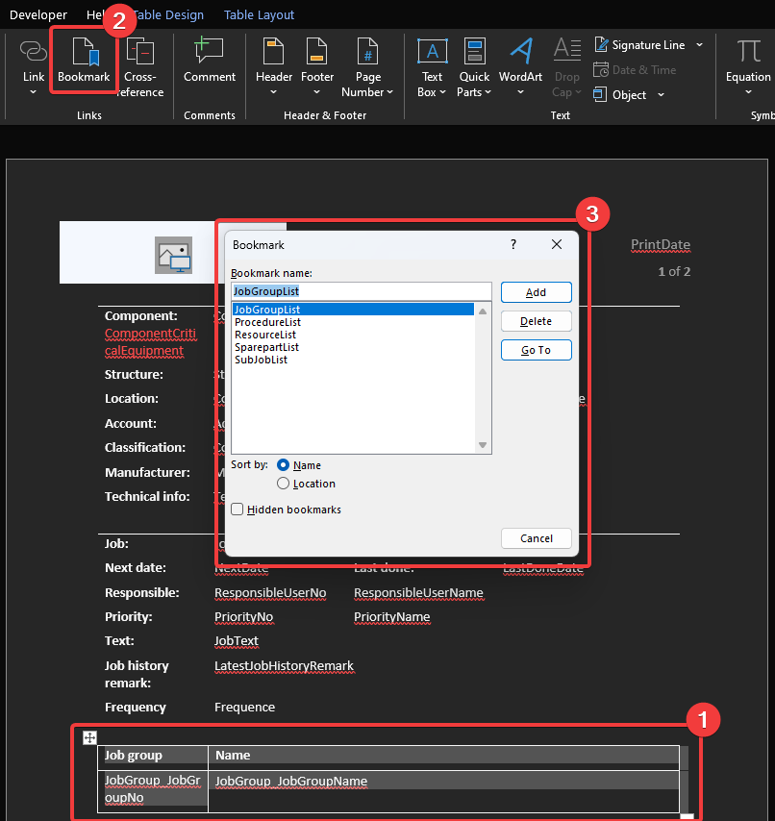775x821 pixels.
Task: Expand the Equation dropdown arrow
Action: point(748,92)
